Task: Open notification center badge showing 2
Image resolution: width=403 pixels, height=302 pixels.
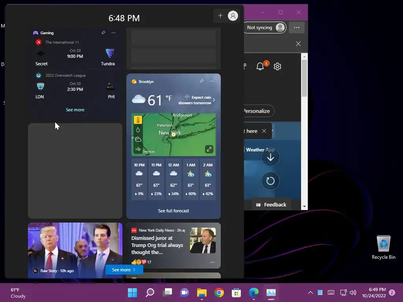Action: pyautogui.click(x=392, y=293)
